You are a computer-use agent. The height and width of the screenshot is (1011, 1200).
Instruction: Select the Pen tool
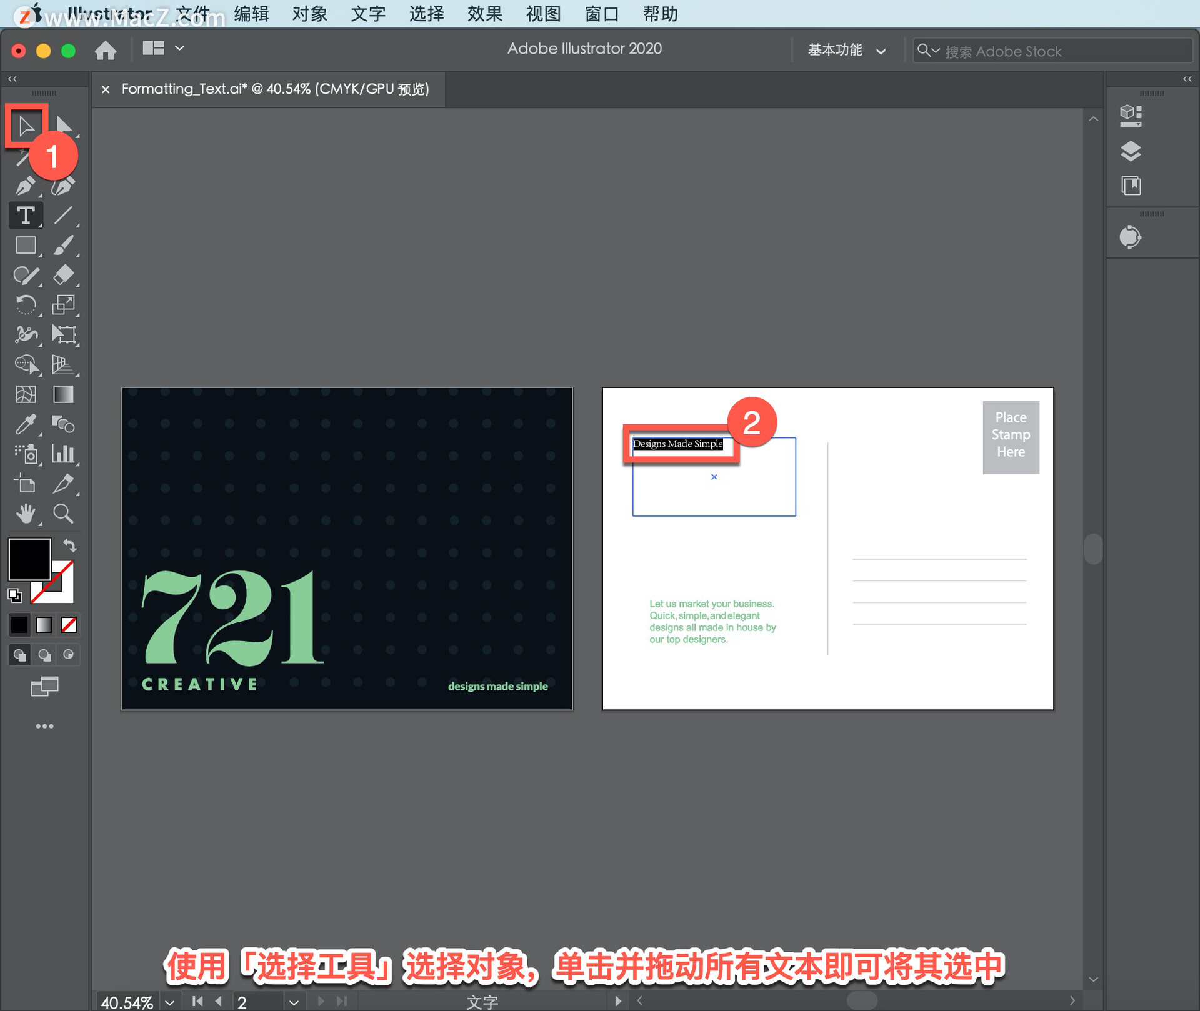pos(26,186)
